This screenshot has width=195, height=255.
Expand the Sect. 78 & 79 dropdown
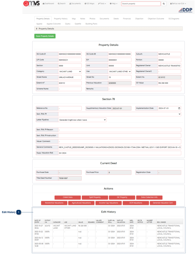pos(120,114)
